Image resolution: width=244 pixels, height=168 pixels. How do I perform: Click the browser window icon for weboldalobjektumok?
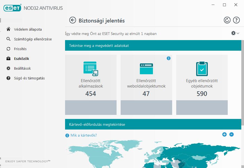[x=146, y=69]
